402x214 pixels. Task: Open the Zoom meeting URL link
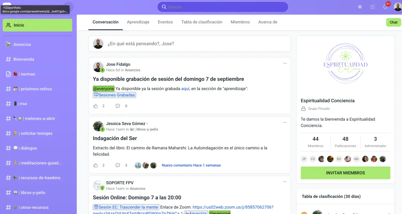click(233, 207)
